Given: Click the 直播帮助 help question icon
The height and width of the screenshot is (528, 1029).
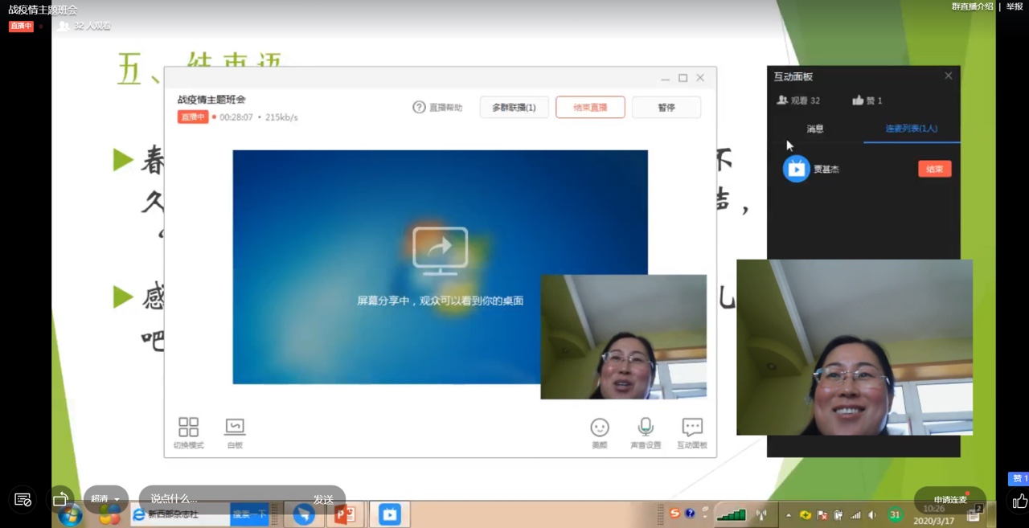Looking at the screenshot, I should coord(419,108).
